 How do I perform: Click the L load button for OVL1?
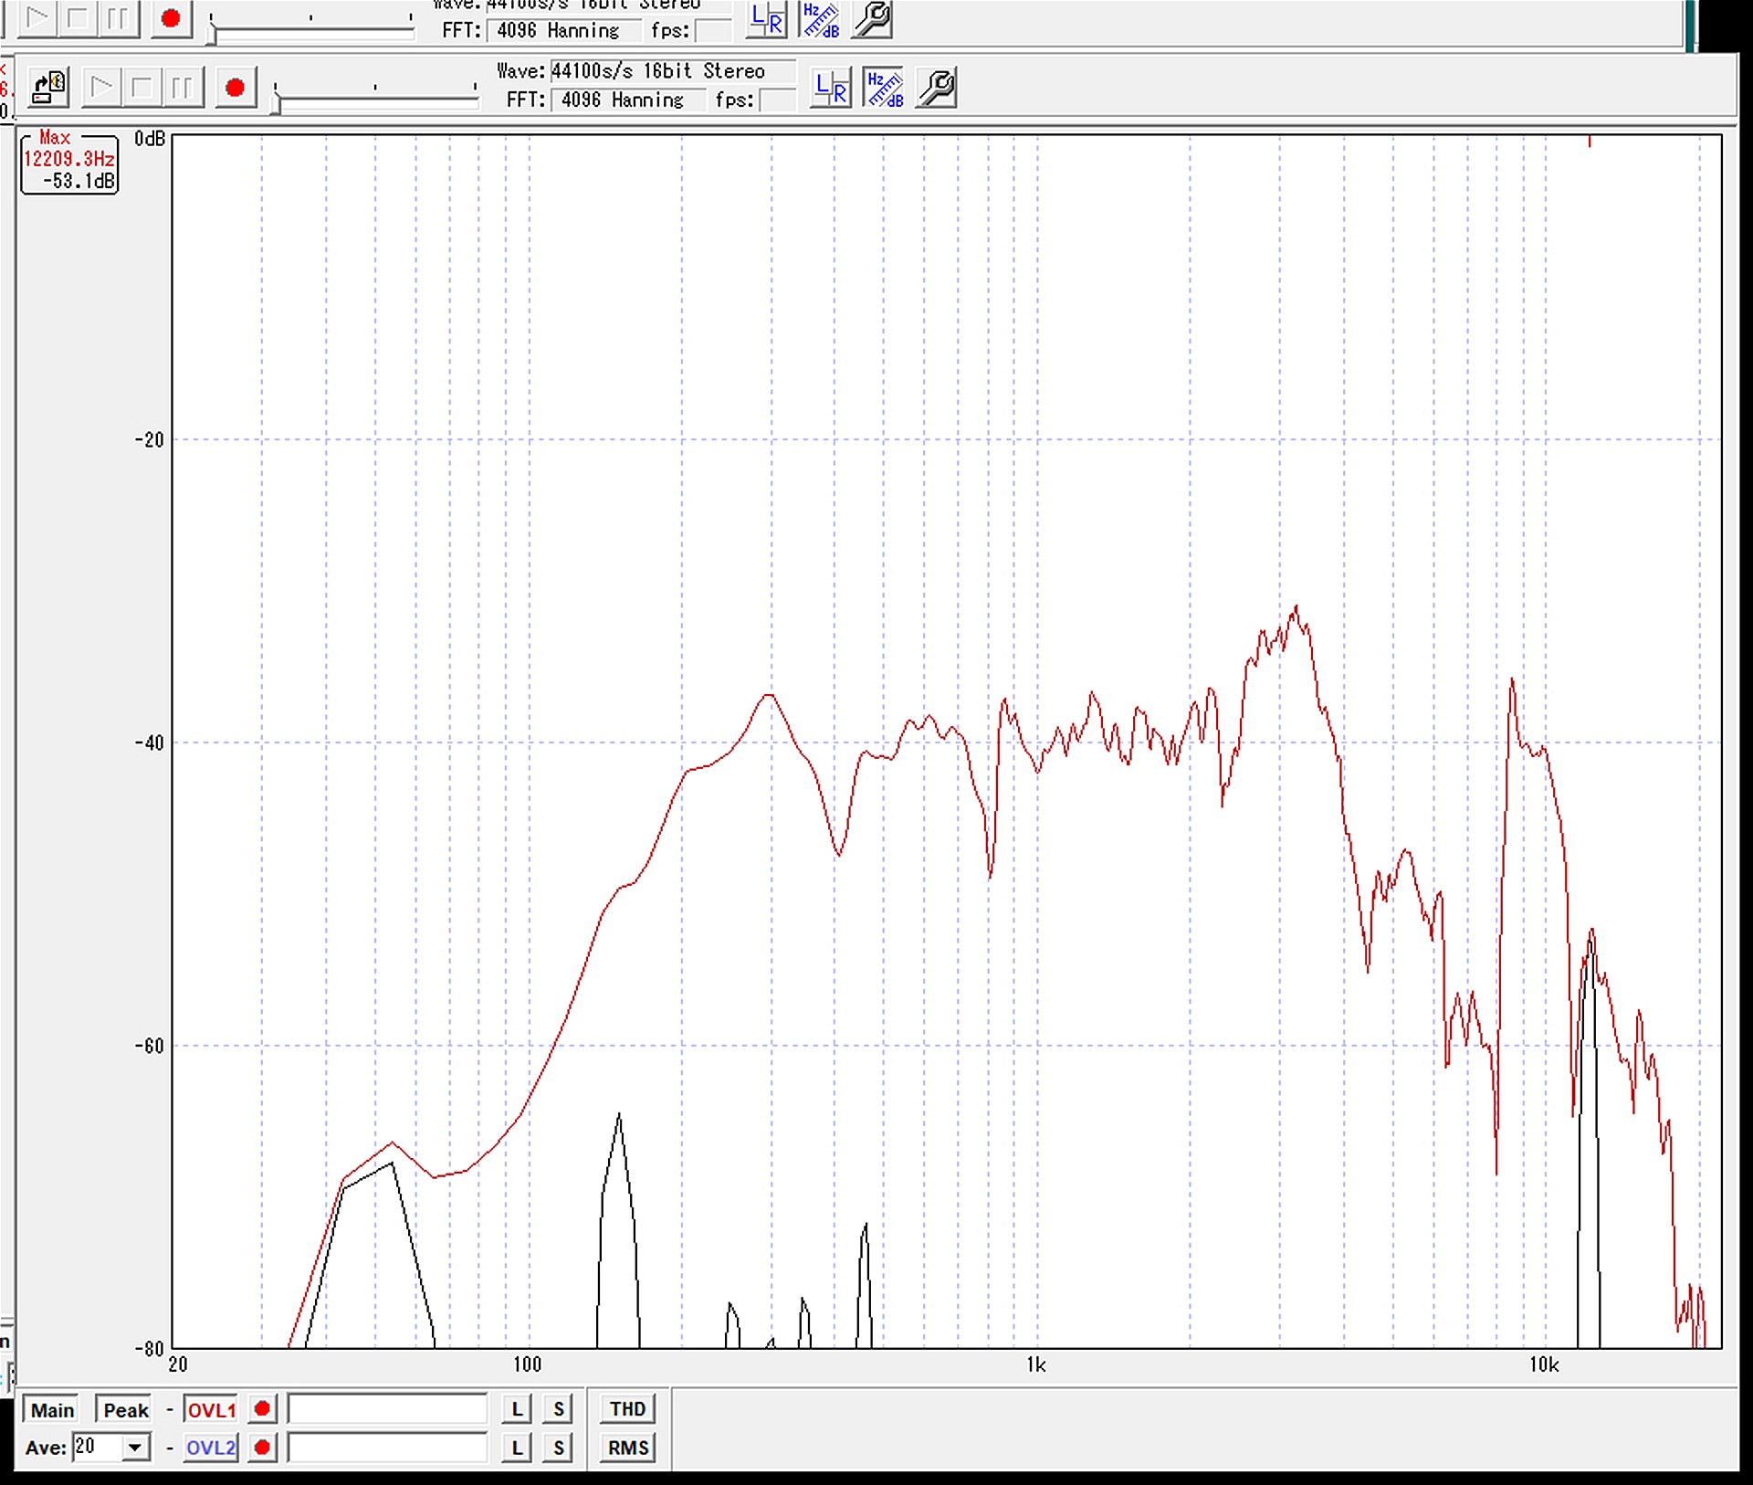point(517,1409)
